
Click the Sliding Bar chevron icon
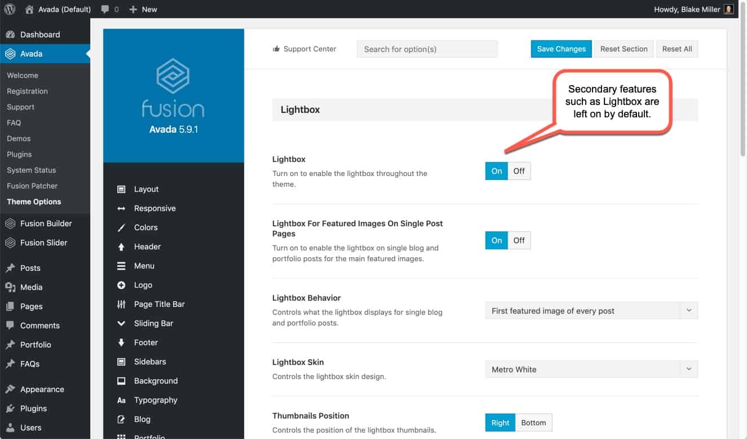tap(121, 323)
